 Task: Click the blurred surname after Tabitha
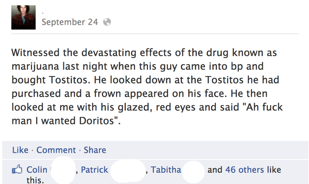[193, 171]
